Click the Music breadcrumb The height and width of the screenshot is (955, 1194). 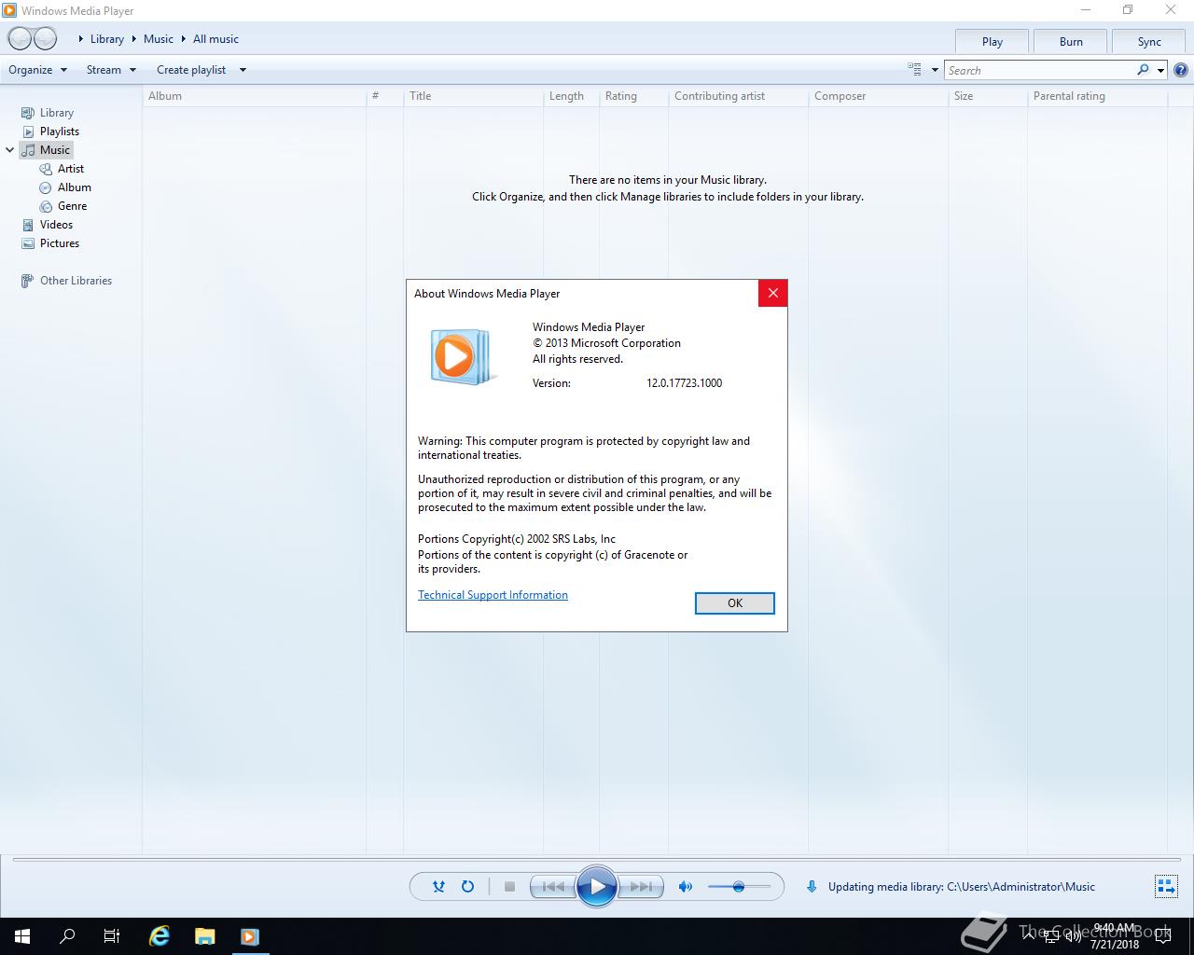click(x=159, y=39)
